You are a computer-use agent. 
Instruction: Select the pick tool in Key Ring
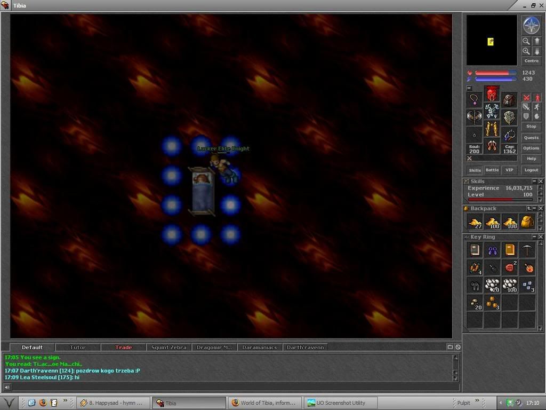coord(527,250)
